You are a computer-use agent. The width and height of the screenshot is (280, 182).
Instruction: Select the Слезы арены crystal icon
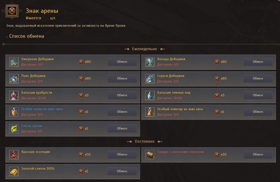point(14,129)
